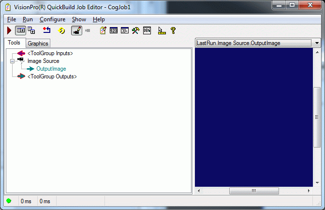This screenshot has width=325, height=210.
Task: Open help with the yellow question mark
Action: pyautogui.click(x=173, y=30)
